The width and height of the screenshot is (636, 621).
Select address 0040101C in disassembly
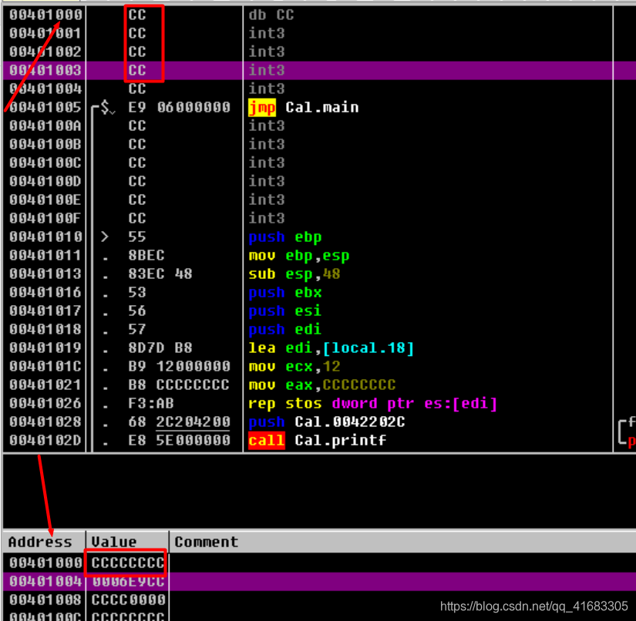click(x=45, y=367)
